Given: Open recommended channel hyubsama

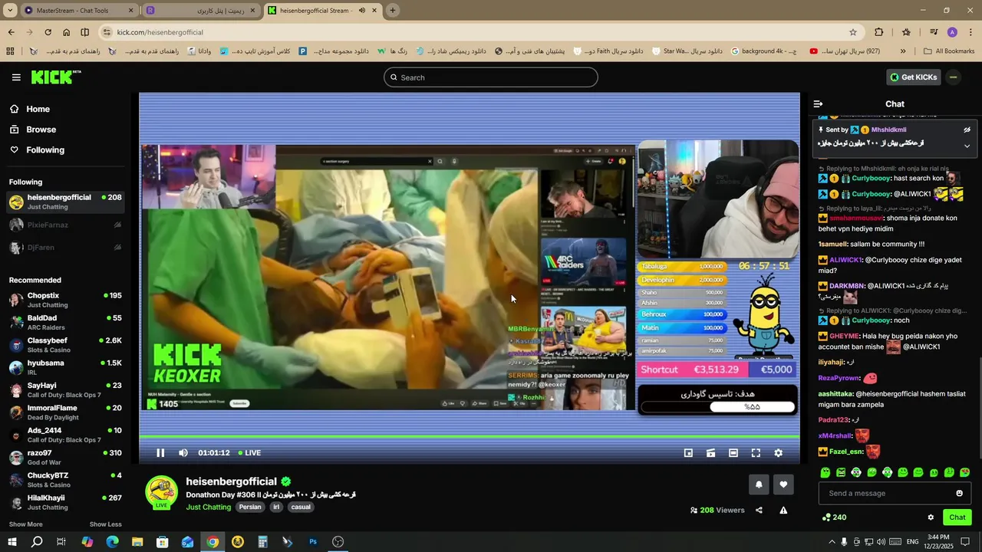Looking at the screenshot, I should [65, 367].
